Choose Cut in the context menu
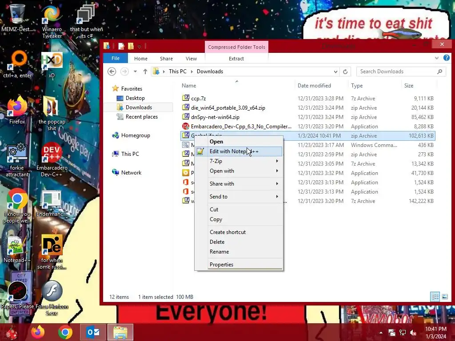 239,210
